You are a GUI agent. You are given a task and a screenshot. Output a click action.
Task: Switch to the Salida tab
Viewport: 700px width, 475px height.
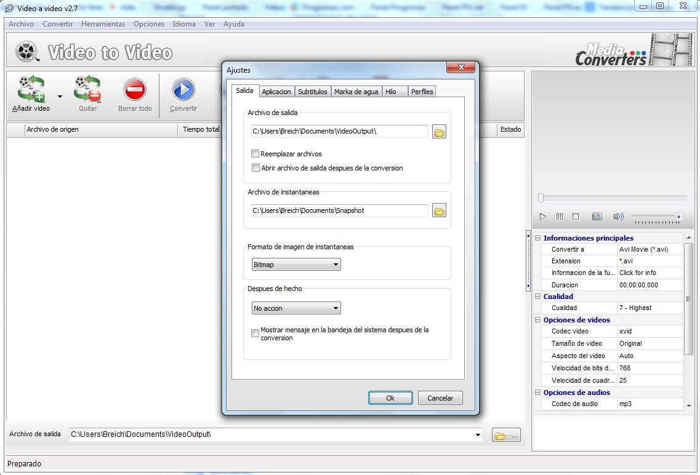point(244,90)
